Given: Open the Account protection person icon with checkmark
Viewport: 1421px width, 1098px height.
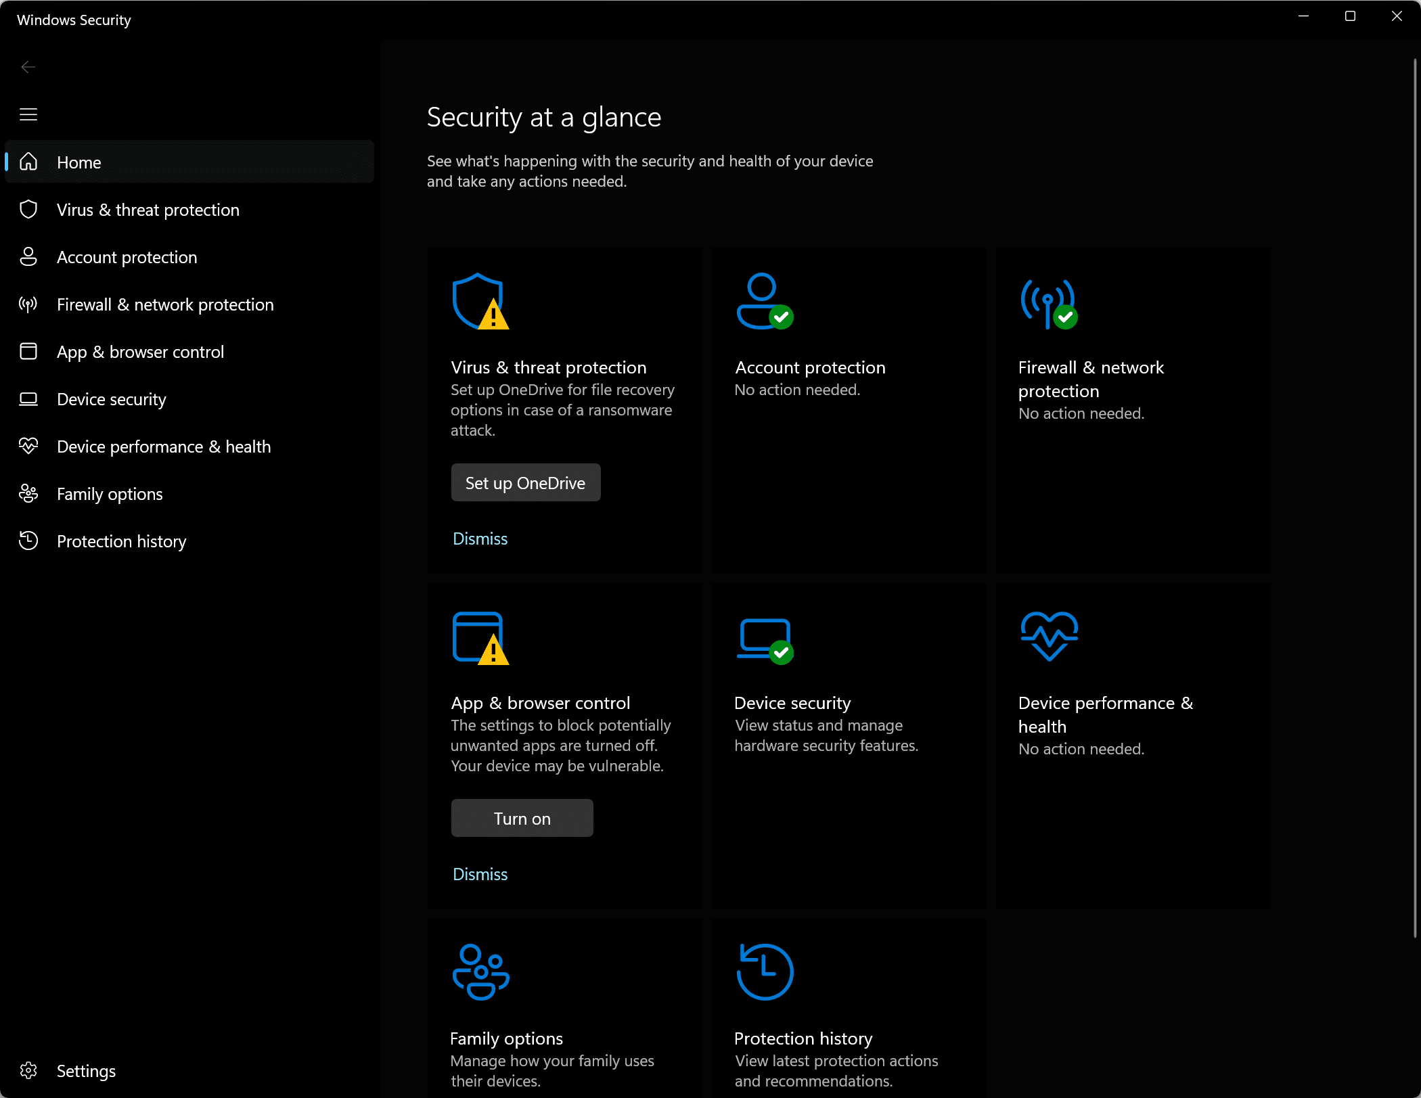Looking at the screenshot, I should click(765, 301).
